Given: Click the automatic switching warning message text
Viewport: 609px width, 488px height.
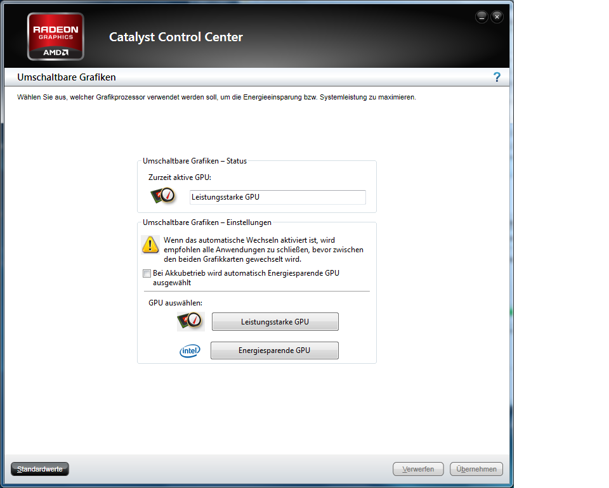Looking at the screenshot, I should (x=264, y=250).
